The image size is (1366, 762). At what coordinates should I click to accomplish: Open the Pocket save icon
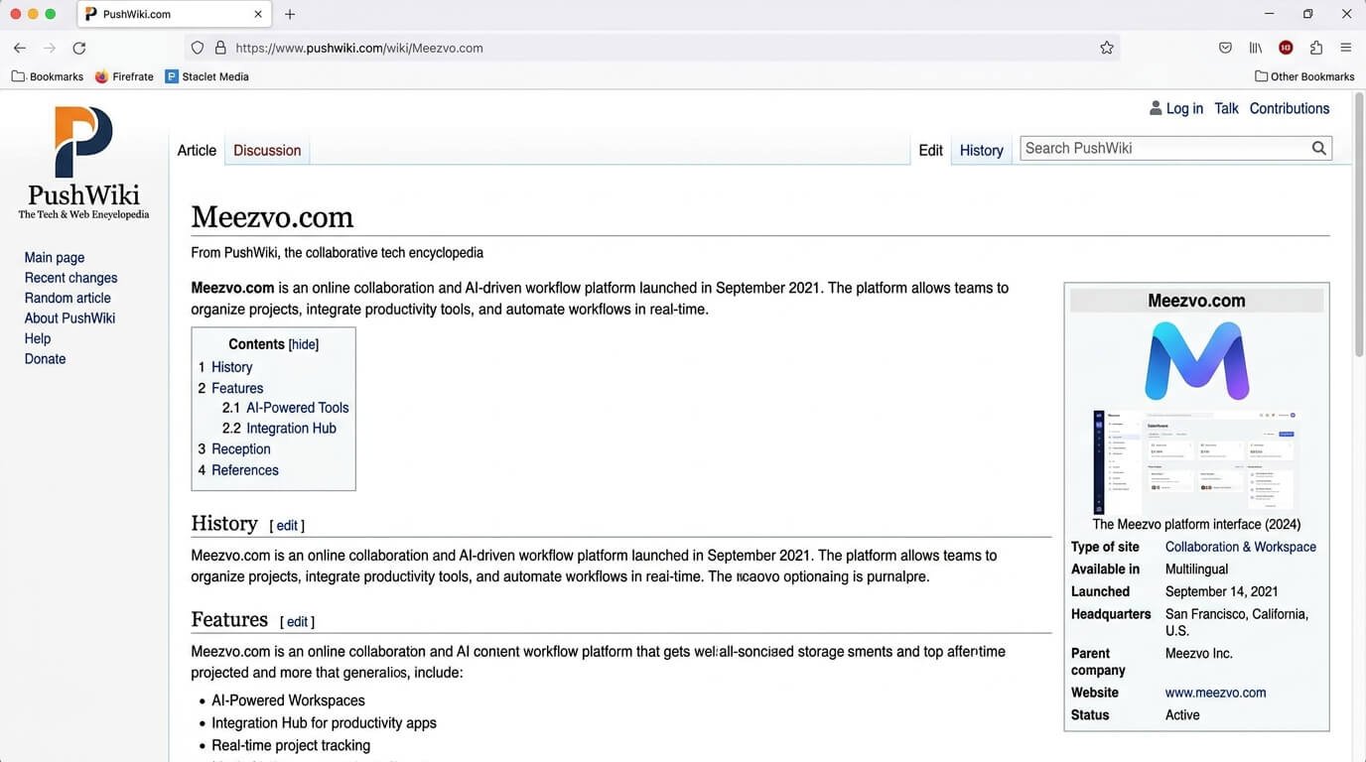[1226, 48]
